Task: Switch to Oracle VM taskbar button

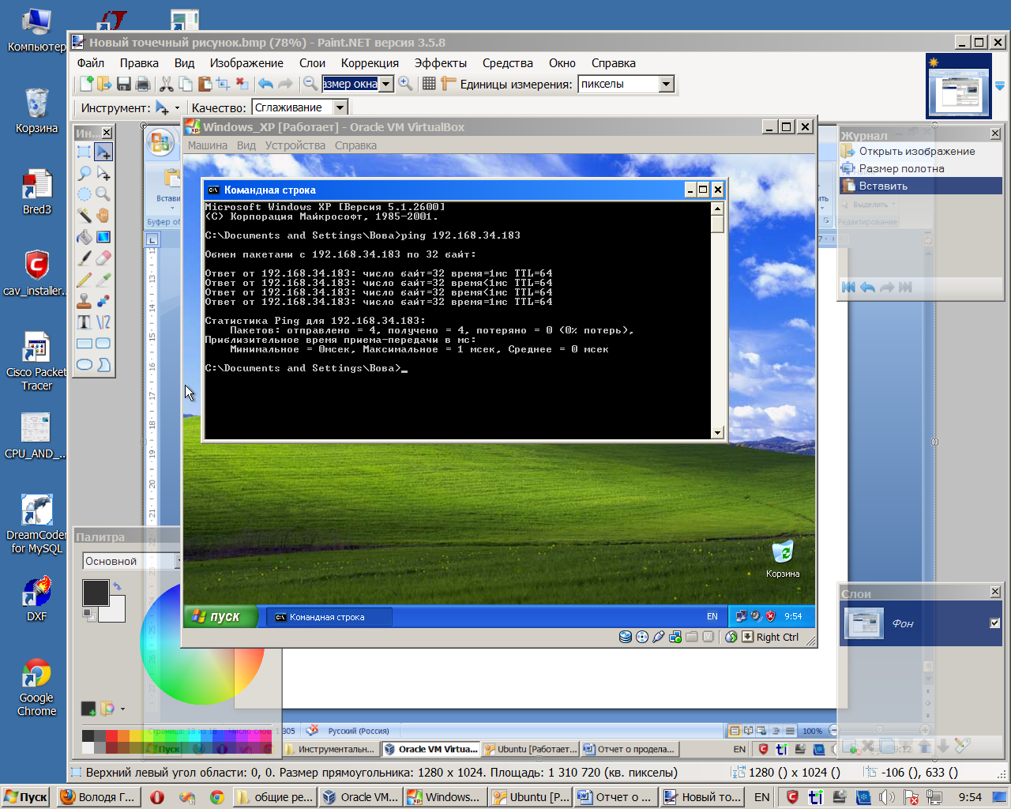Action: coord(361,797)
